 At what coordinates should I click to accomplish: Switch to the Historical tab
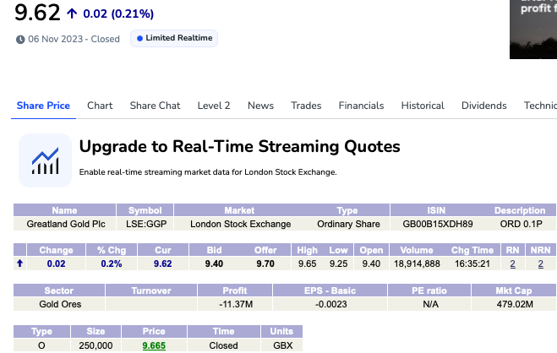pyautogui.click(x=423, y=106)
